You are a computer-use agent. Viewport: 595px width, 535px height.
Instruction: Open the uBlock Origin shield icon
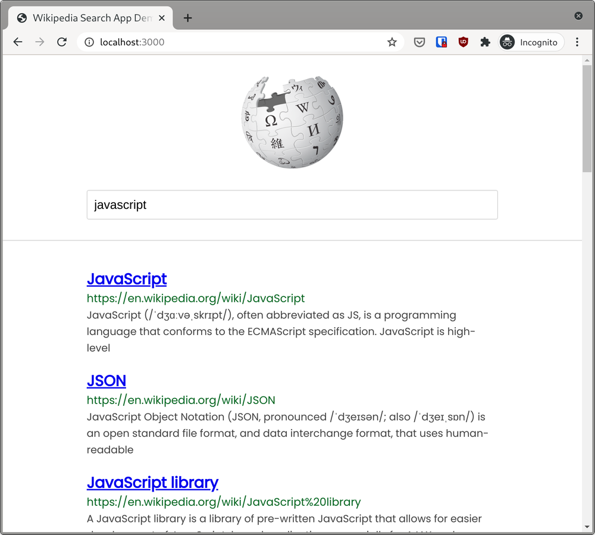464,42
